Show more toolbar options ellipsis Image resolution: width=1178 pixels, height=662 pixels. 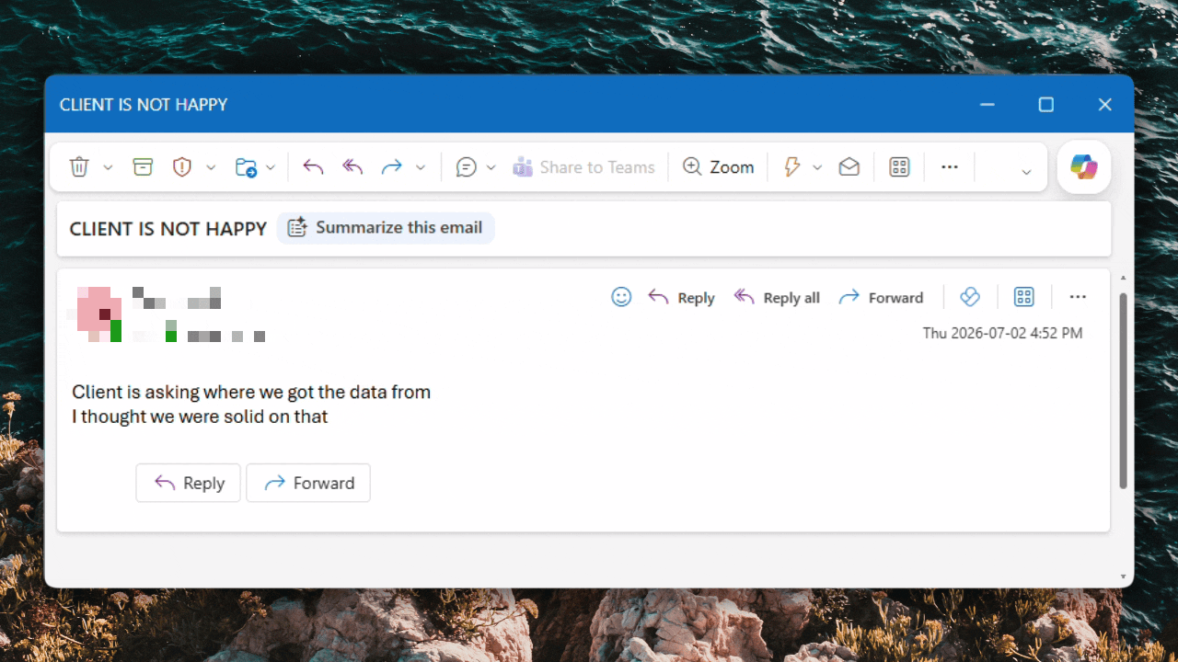tap(950, 166)
